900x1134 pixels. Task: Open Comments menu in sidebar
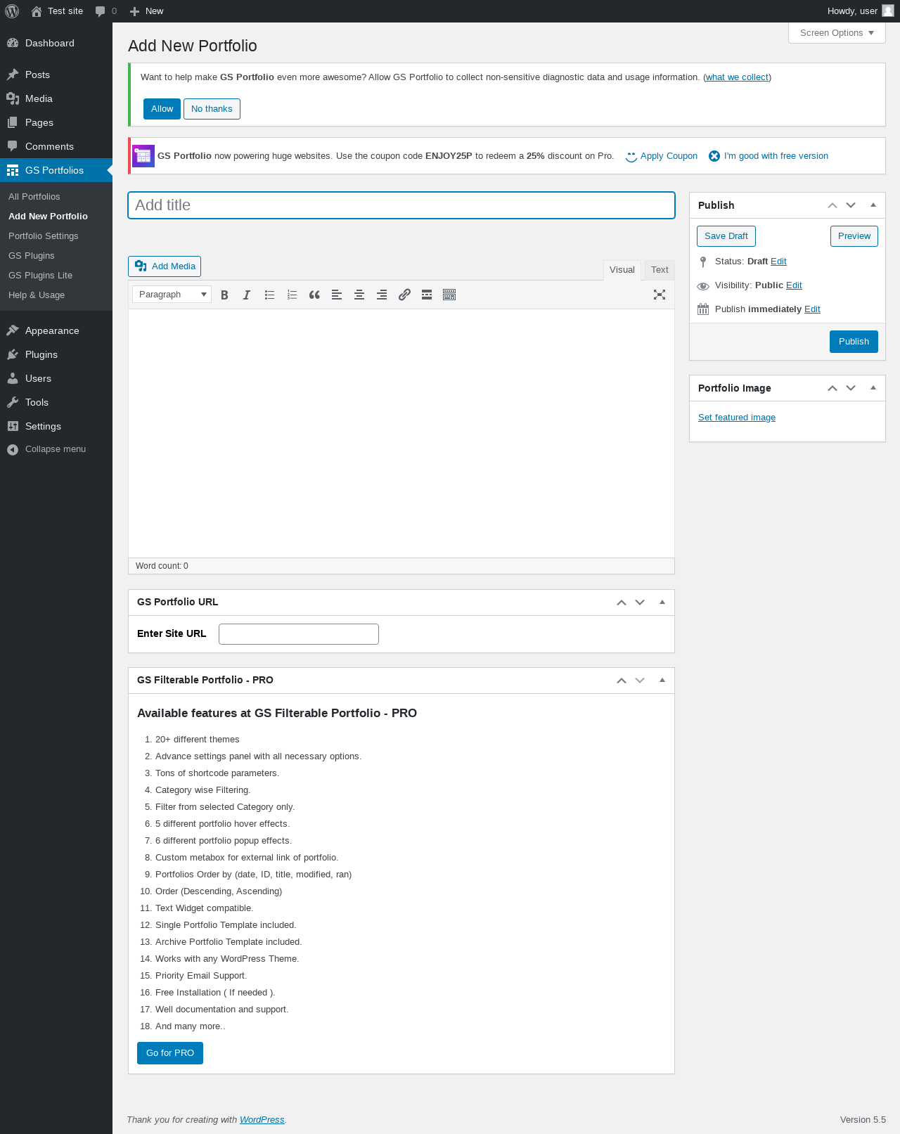(56, 146)
